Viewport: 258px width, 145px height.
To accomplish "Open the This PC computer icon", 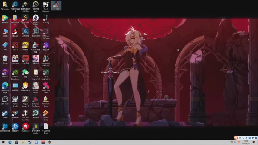I will [x=5, y=33].
